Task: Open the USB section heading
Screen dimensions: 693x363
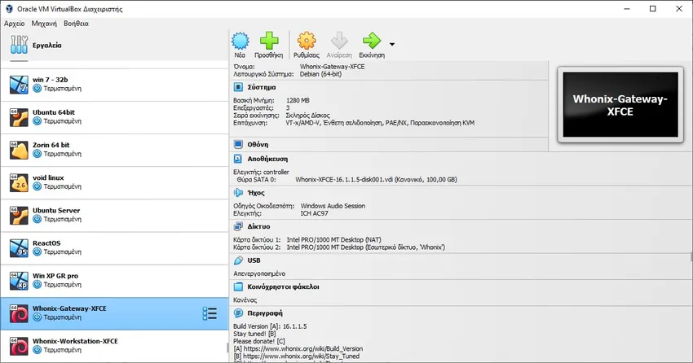Action: [254, 260]
